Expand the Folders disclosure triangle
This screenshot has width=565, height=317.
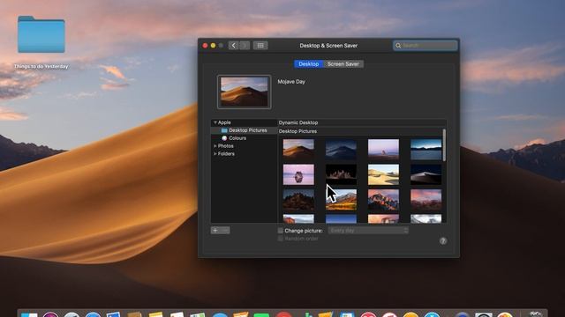click(215, 154)
